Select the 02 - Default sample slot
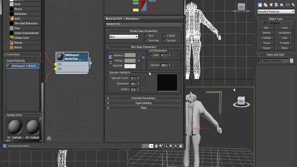 click(x=32, y=129)
